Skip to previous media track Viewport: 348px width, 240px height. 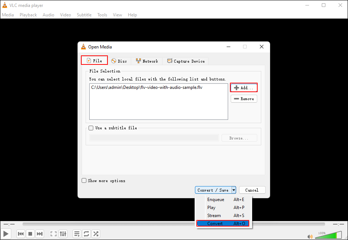click(x=21, y=234)
